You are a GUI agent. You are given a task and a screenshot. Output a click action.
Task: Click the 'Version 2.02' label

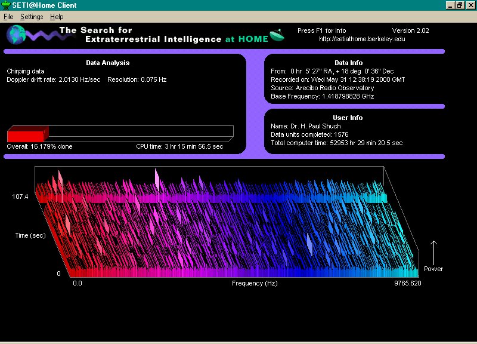coord(410,30)
